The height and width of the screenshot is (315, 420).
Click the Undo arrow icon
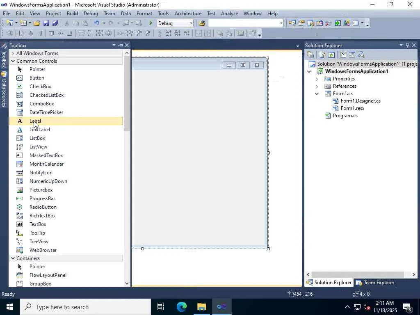[x=97, y=23]
